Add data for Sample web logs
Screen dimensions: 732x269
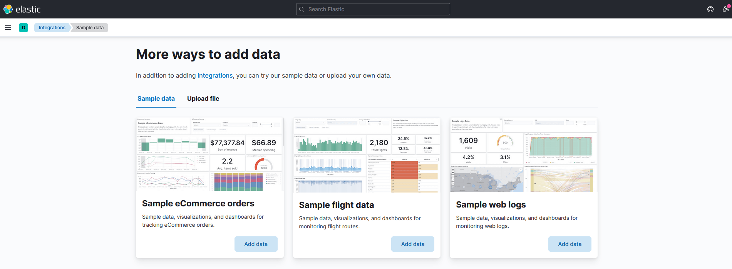(x=570, y=244)
